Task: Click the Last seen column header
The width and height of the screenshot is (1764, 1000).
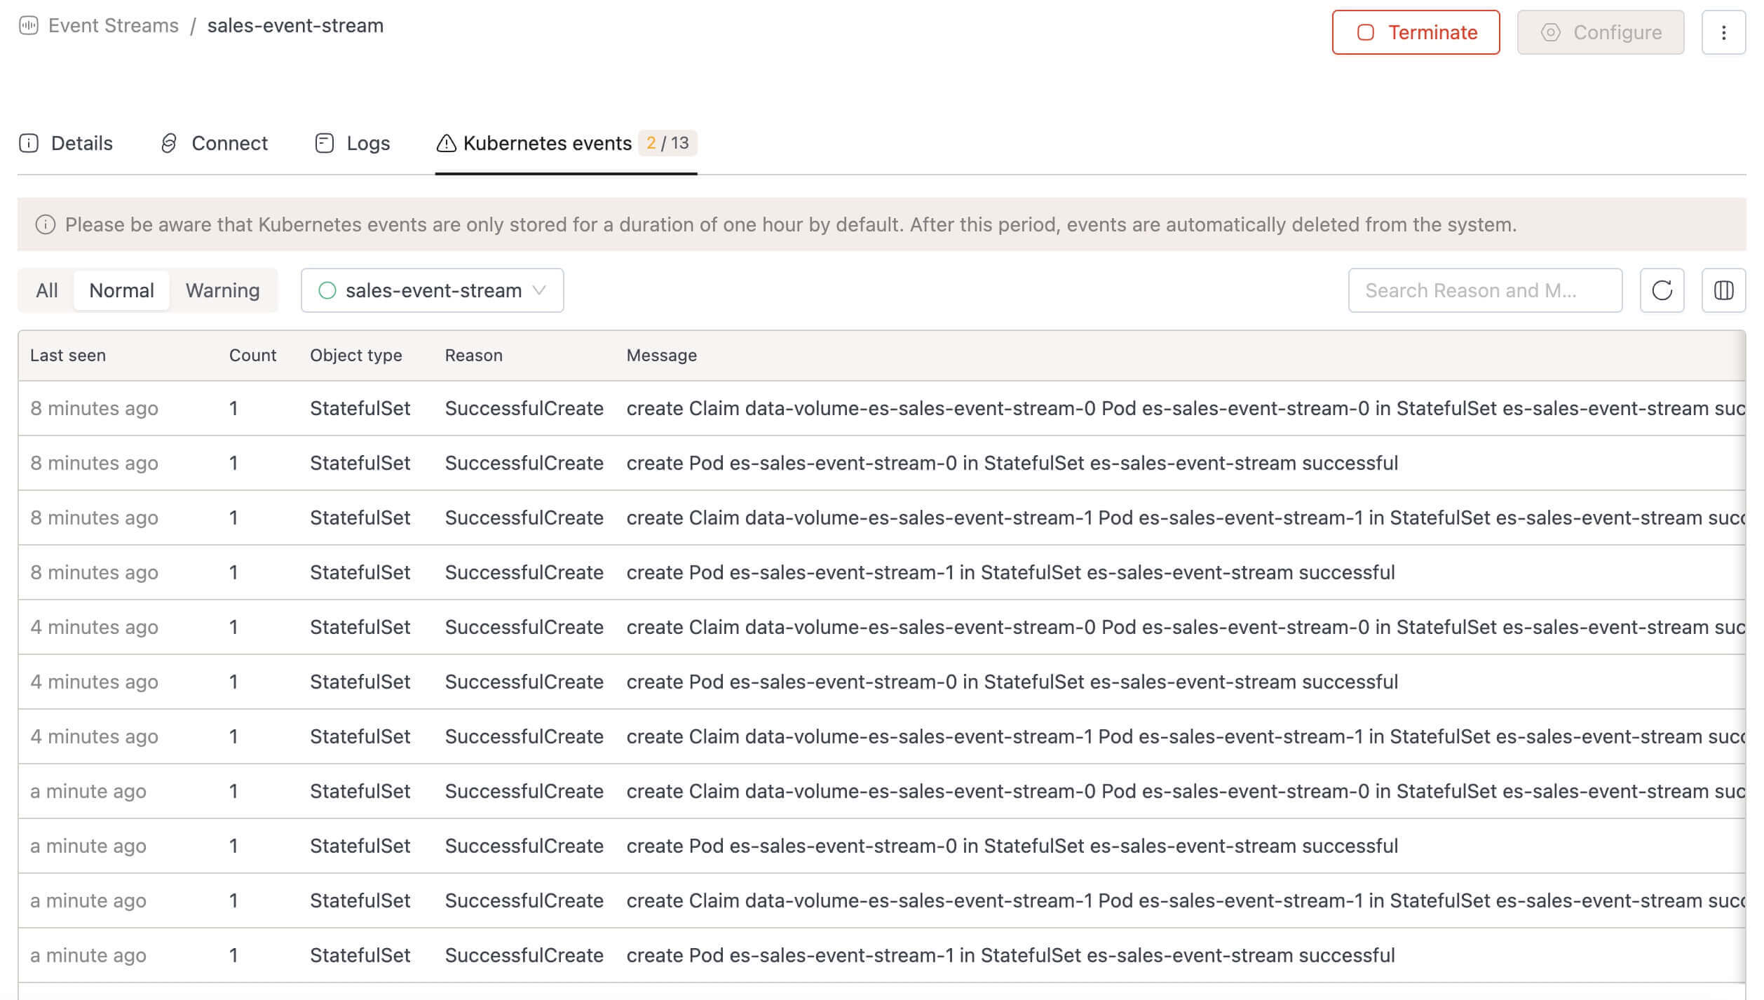Action: point(68,356)
